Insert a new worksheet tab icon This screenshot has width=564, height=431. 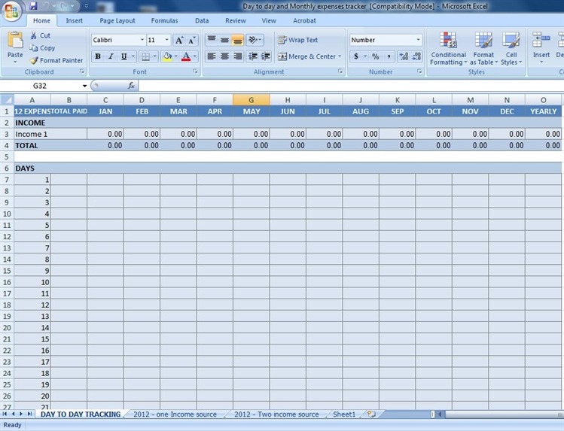(371, 414)
